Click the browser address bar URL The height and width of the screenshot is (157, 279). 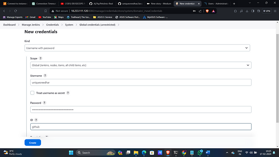(x=116, y=11)
